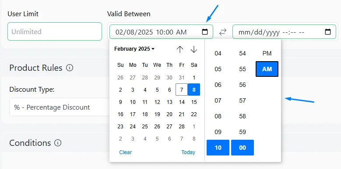
Task: Click the Clear link in calendar
Action: pos(126,152)
